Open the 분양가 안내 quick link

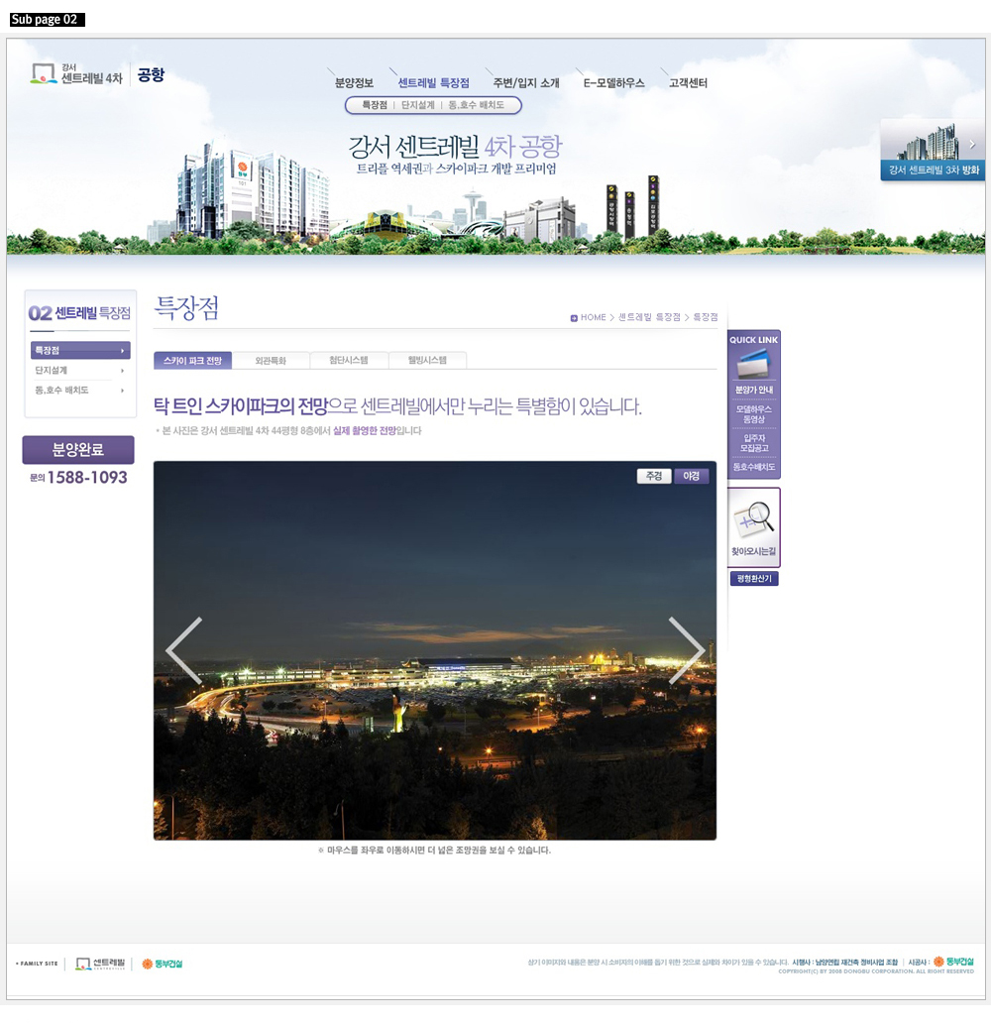point(754,391)
